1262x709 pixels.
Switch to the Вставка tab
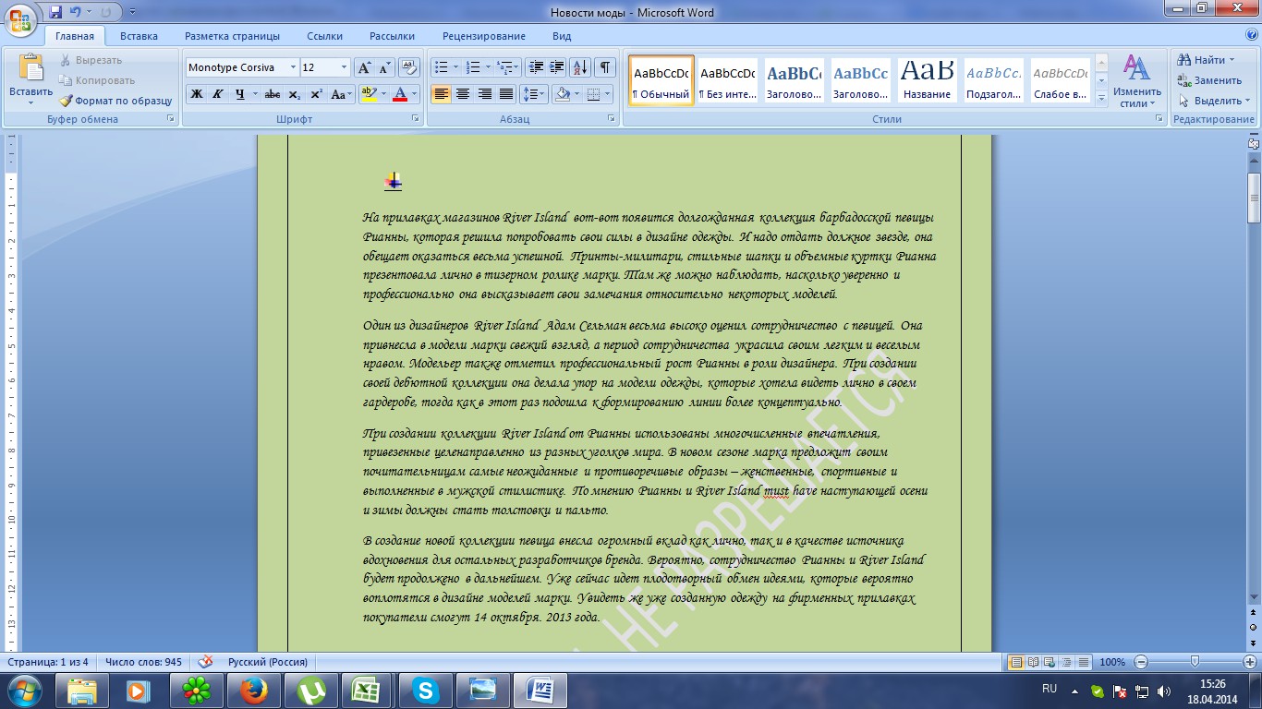[139, 36]
